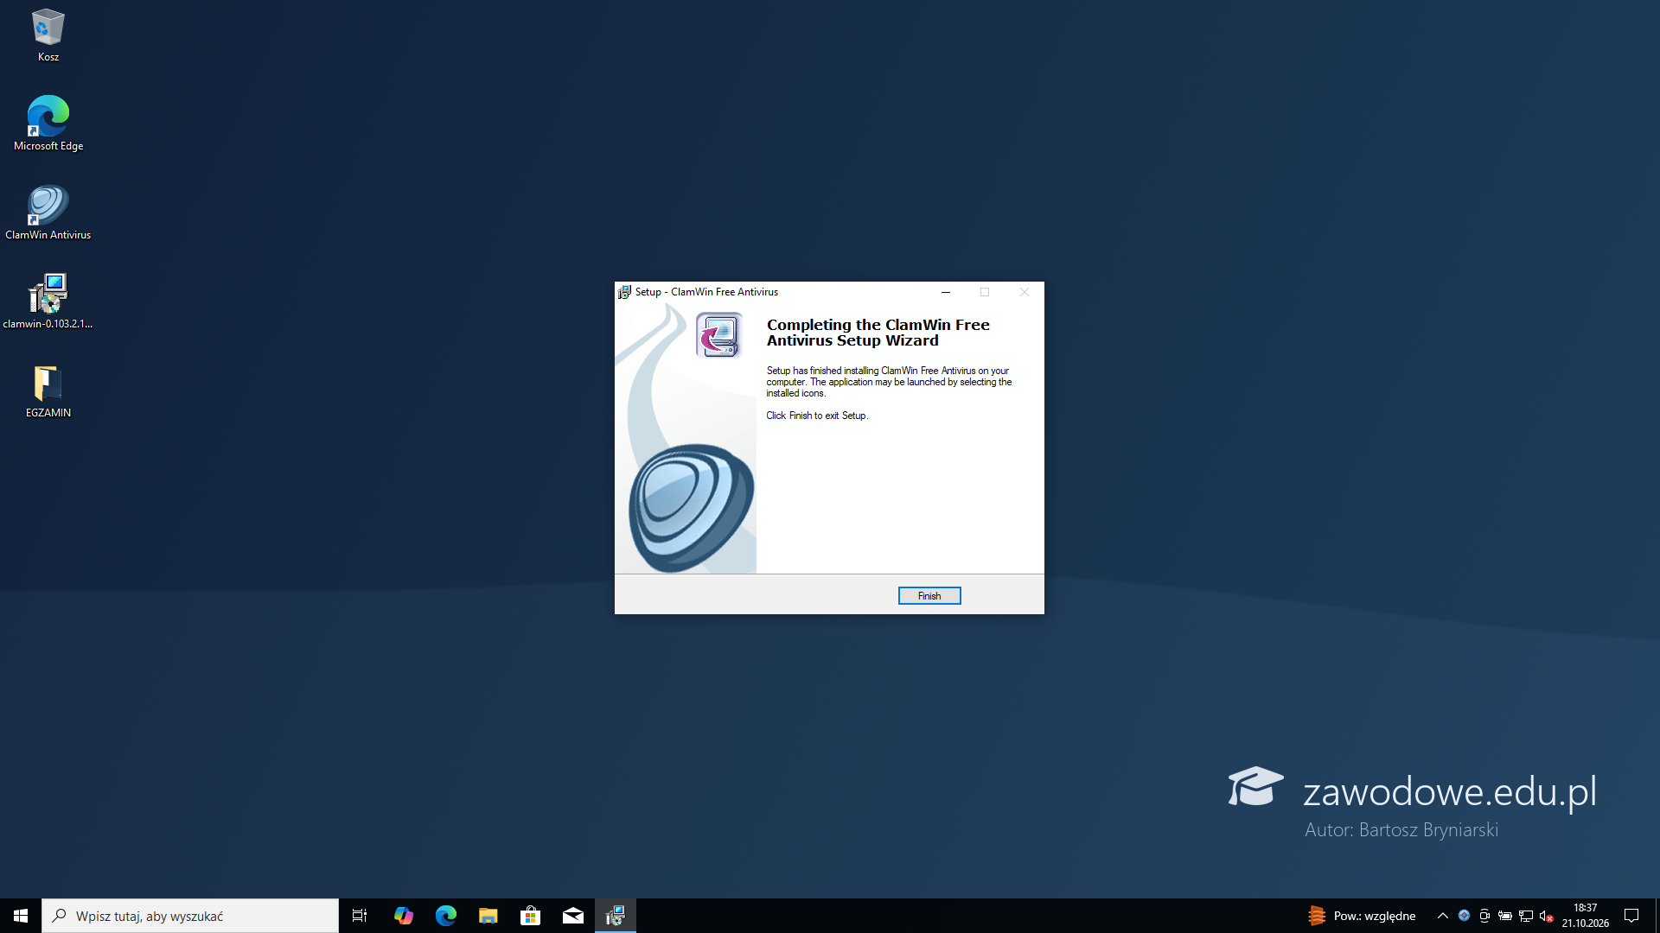The width and height of the screenshot is (1660, 933).
Task: Open network connection tray icon
Action: 1526,916
